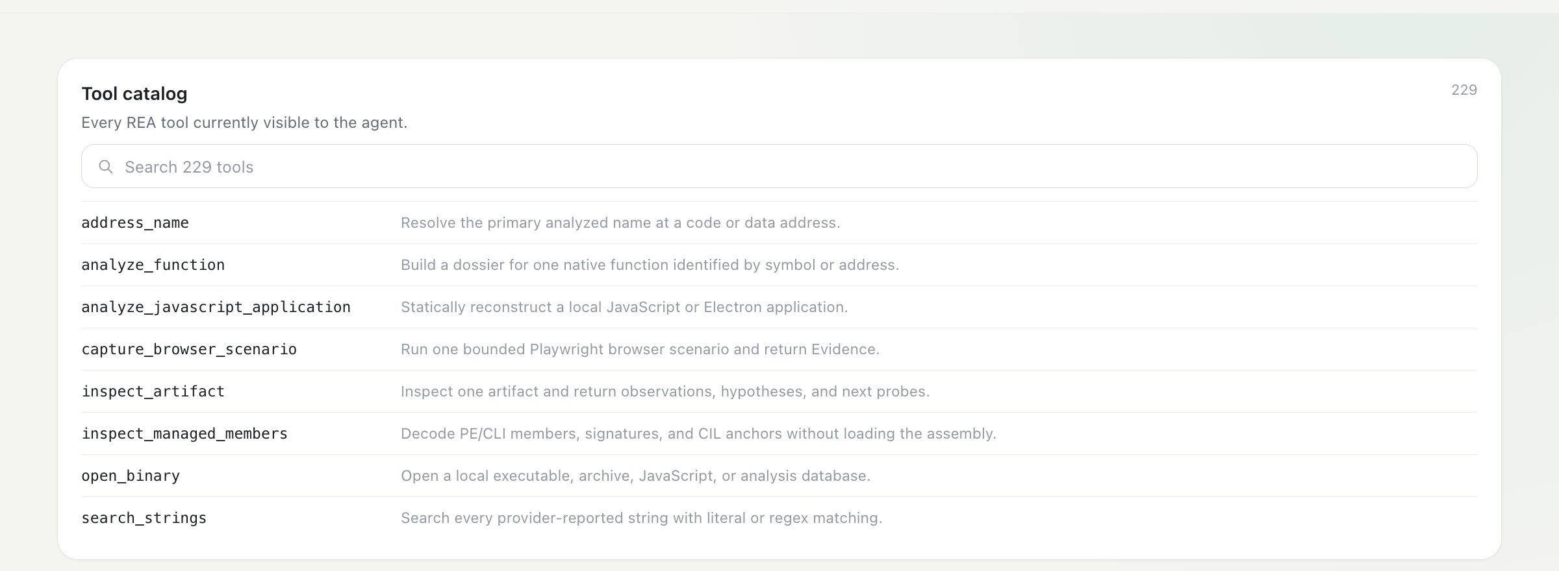This screenshot has width=1559, height=571.
Task: Click the 229 tool count label
Action: 1464,90
